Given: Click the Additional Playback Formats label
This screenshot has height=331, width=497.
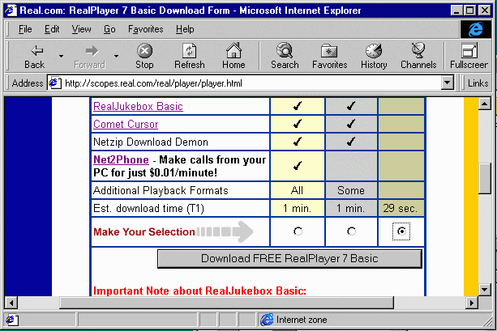Looking at the screenshot, I should pos(161,190).
